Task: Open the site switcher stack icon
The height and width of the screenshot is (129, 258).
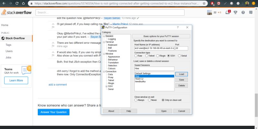Action: pyautogui.click(x=251, y=12)
